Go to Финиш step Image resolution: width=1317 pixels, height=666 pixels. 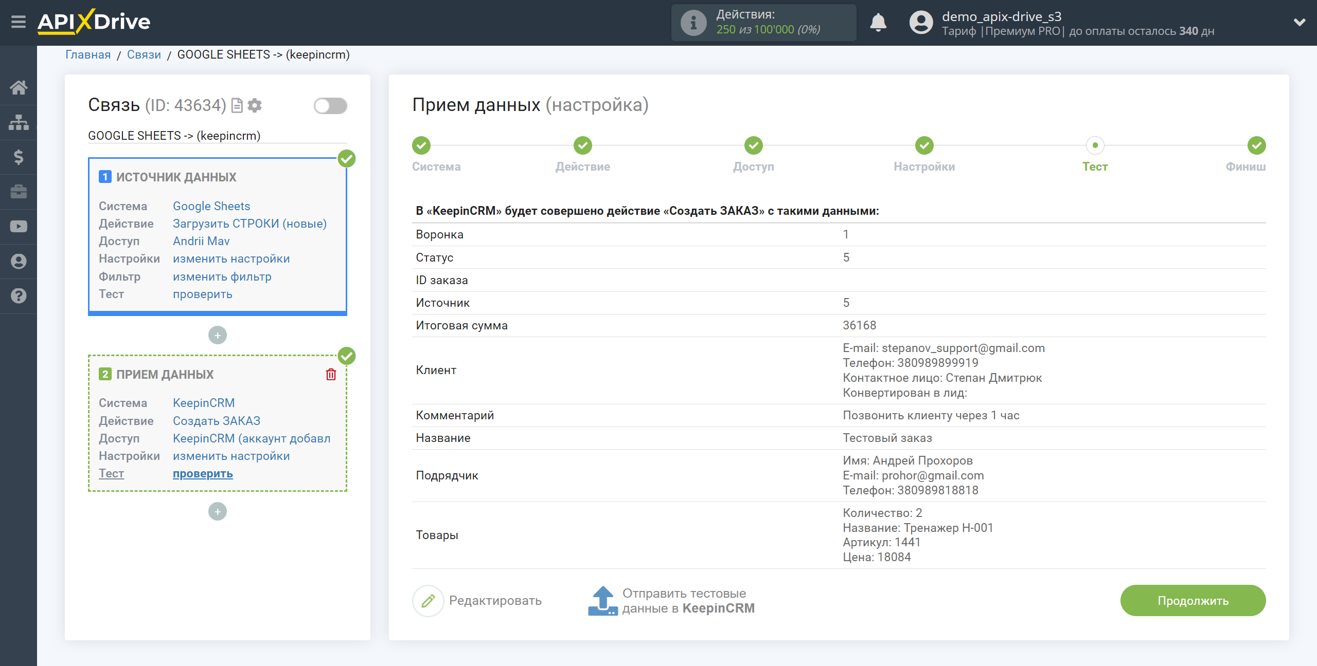pos(1257,146)
